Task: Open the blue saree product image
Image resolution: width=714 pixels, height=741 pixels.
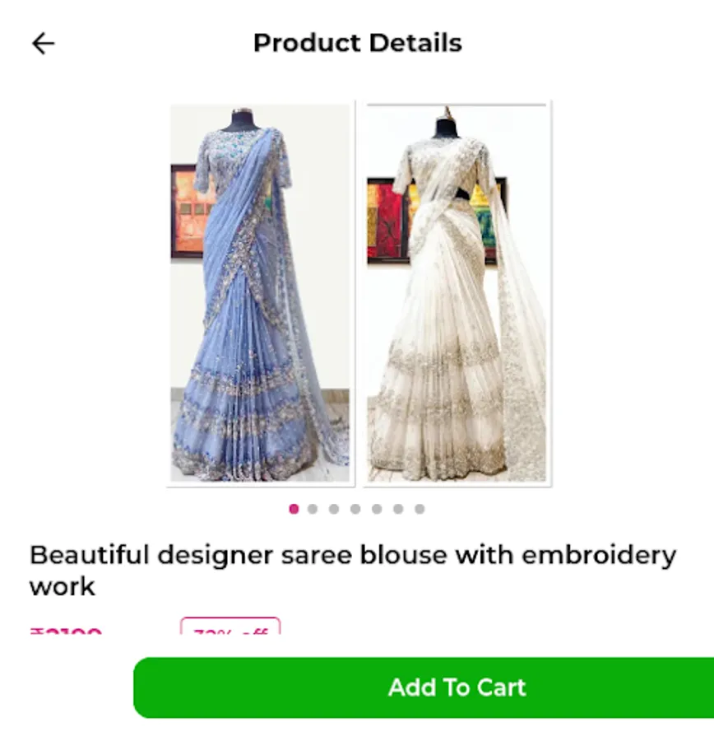Action: coord(260,293)
